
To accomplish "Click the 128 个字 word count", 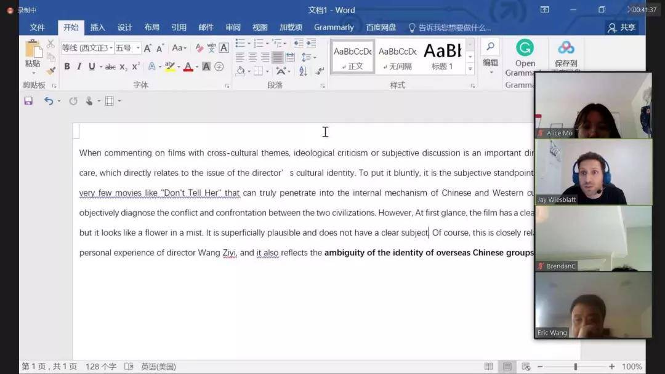I will coord(101,367).
